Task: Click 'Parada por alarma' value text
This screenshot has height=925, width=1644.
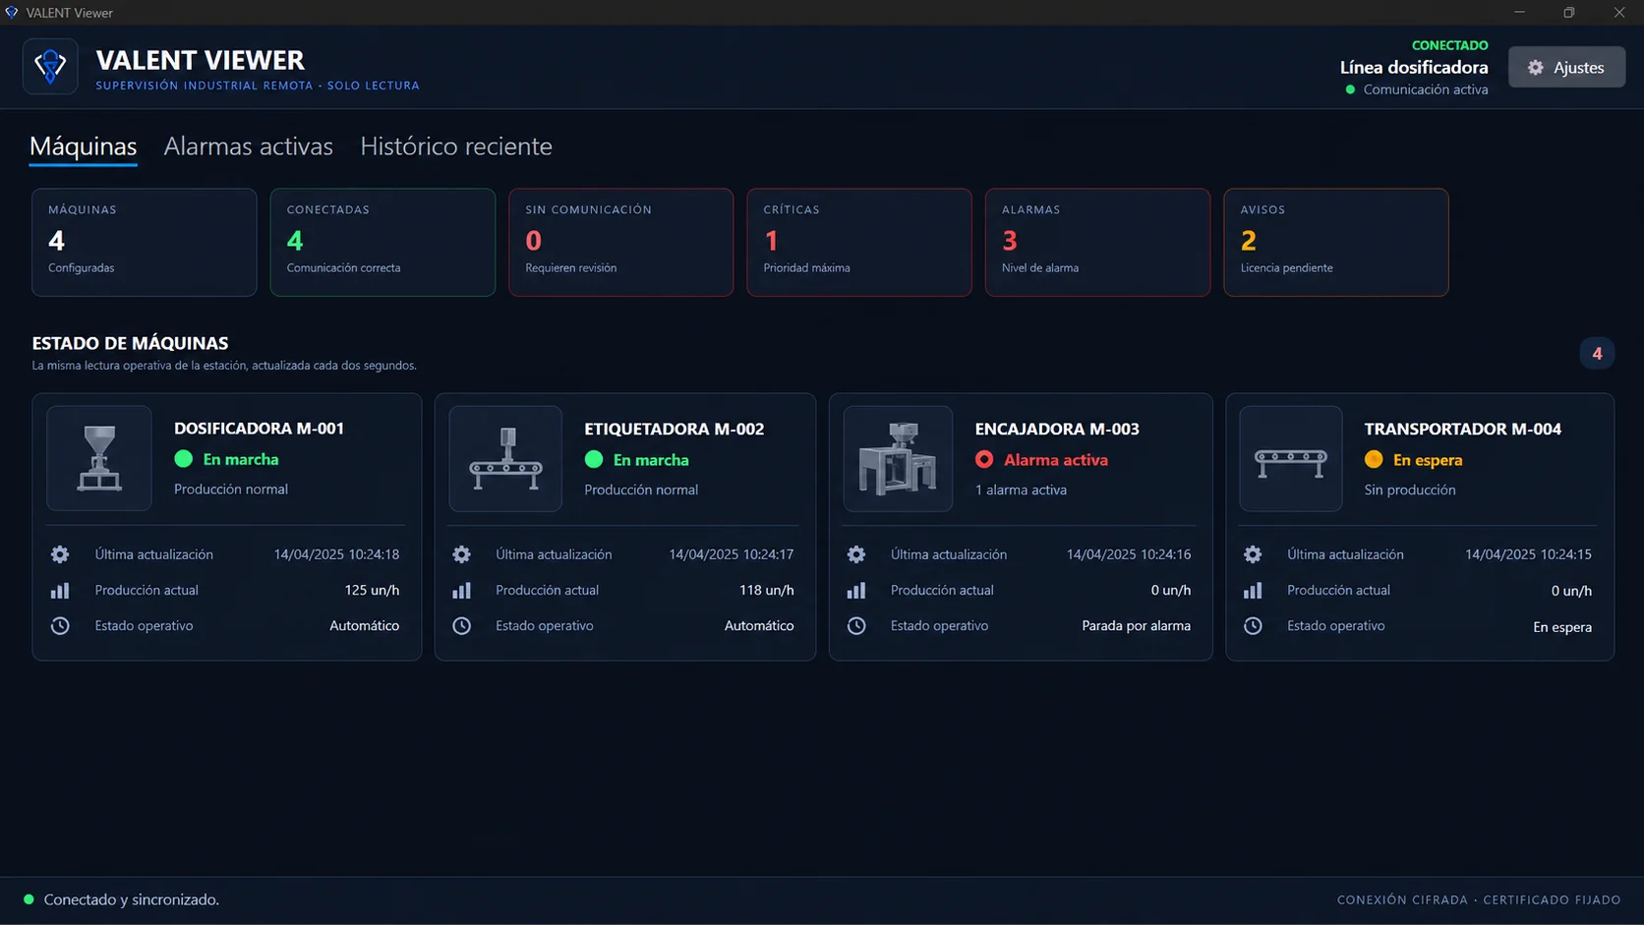Action: 1136,625
